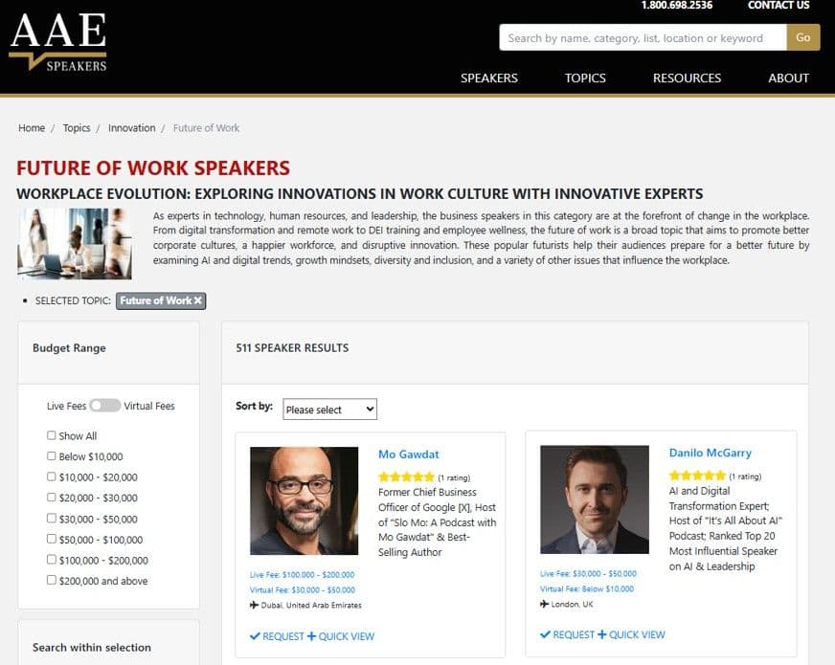Image resolution: width=835 pixels, height=665 pixels.
Task: Check the $50,000 - $100,000 checkbox
Action: [x=51, y=539]
